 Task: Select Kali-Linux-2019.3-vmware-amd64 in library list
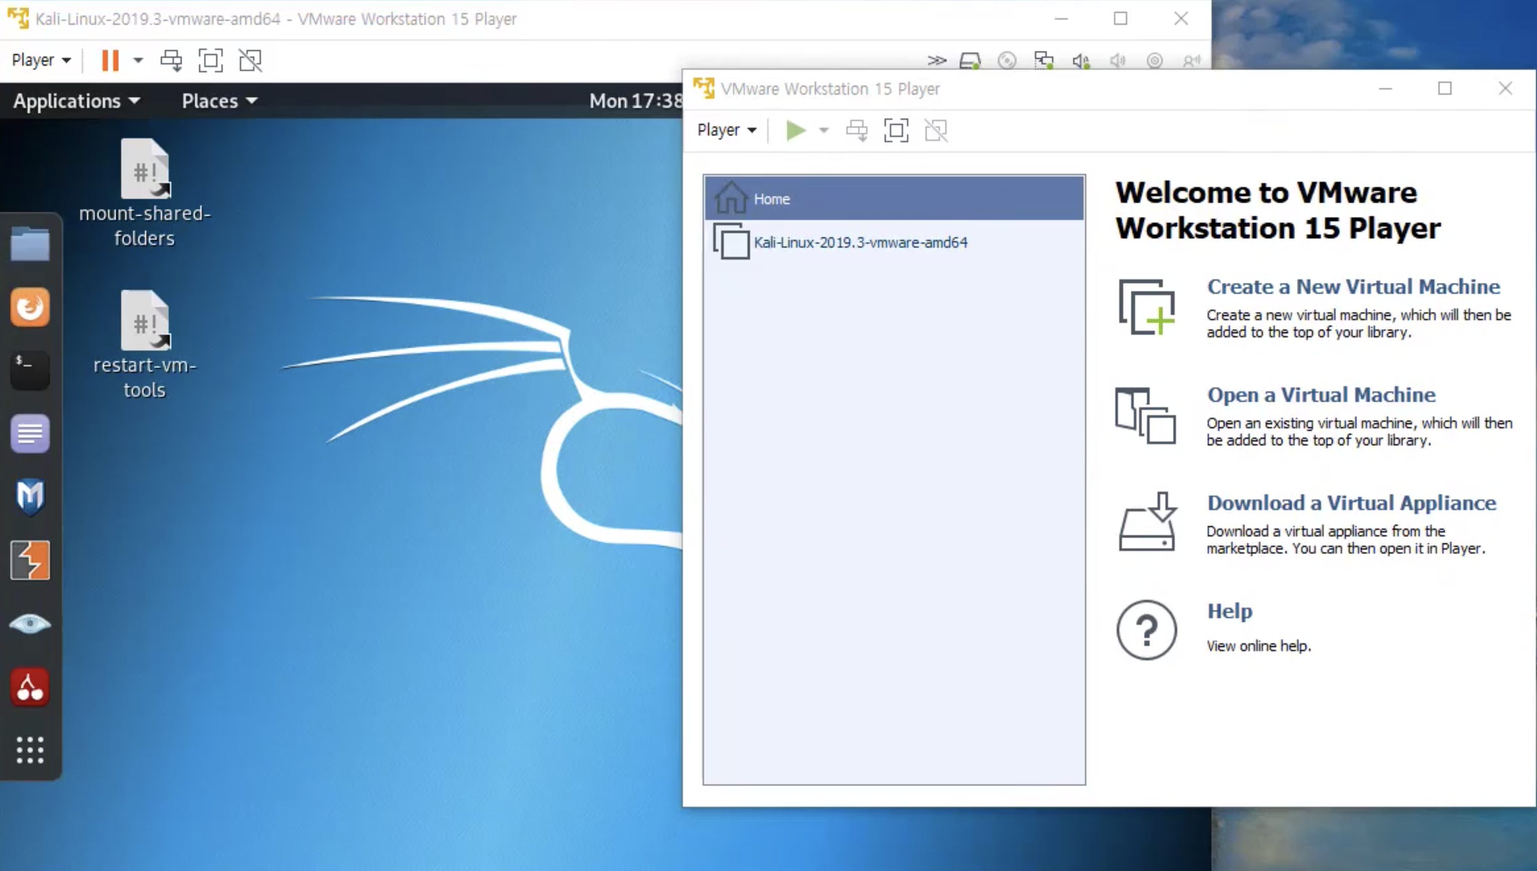(x=860, y=242)
